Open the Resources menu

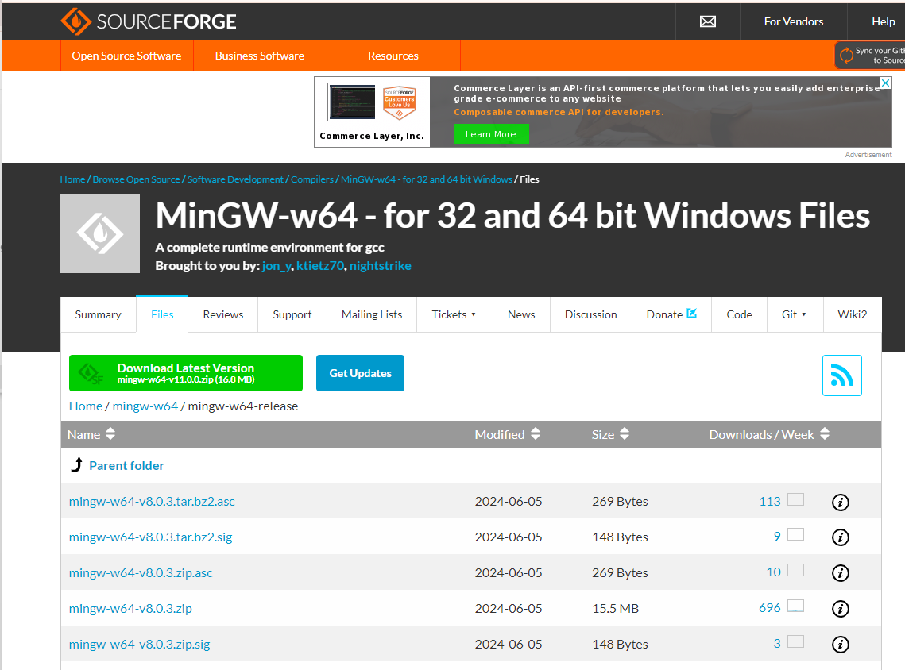click(x=393, y=56)
